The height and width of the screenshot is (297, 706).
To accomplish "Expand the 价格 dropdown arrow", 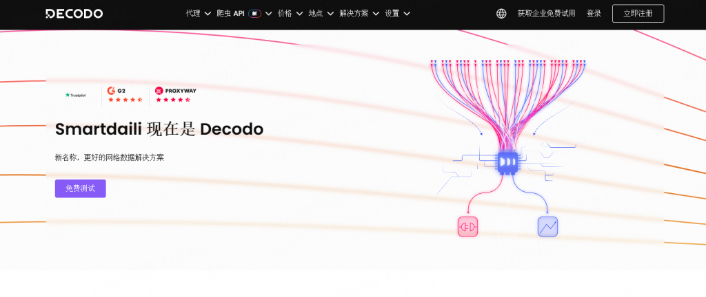I will 299,14.
